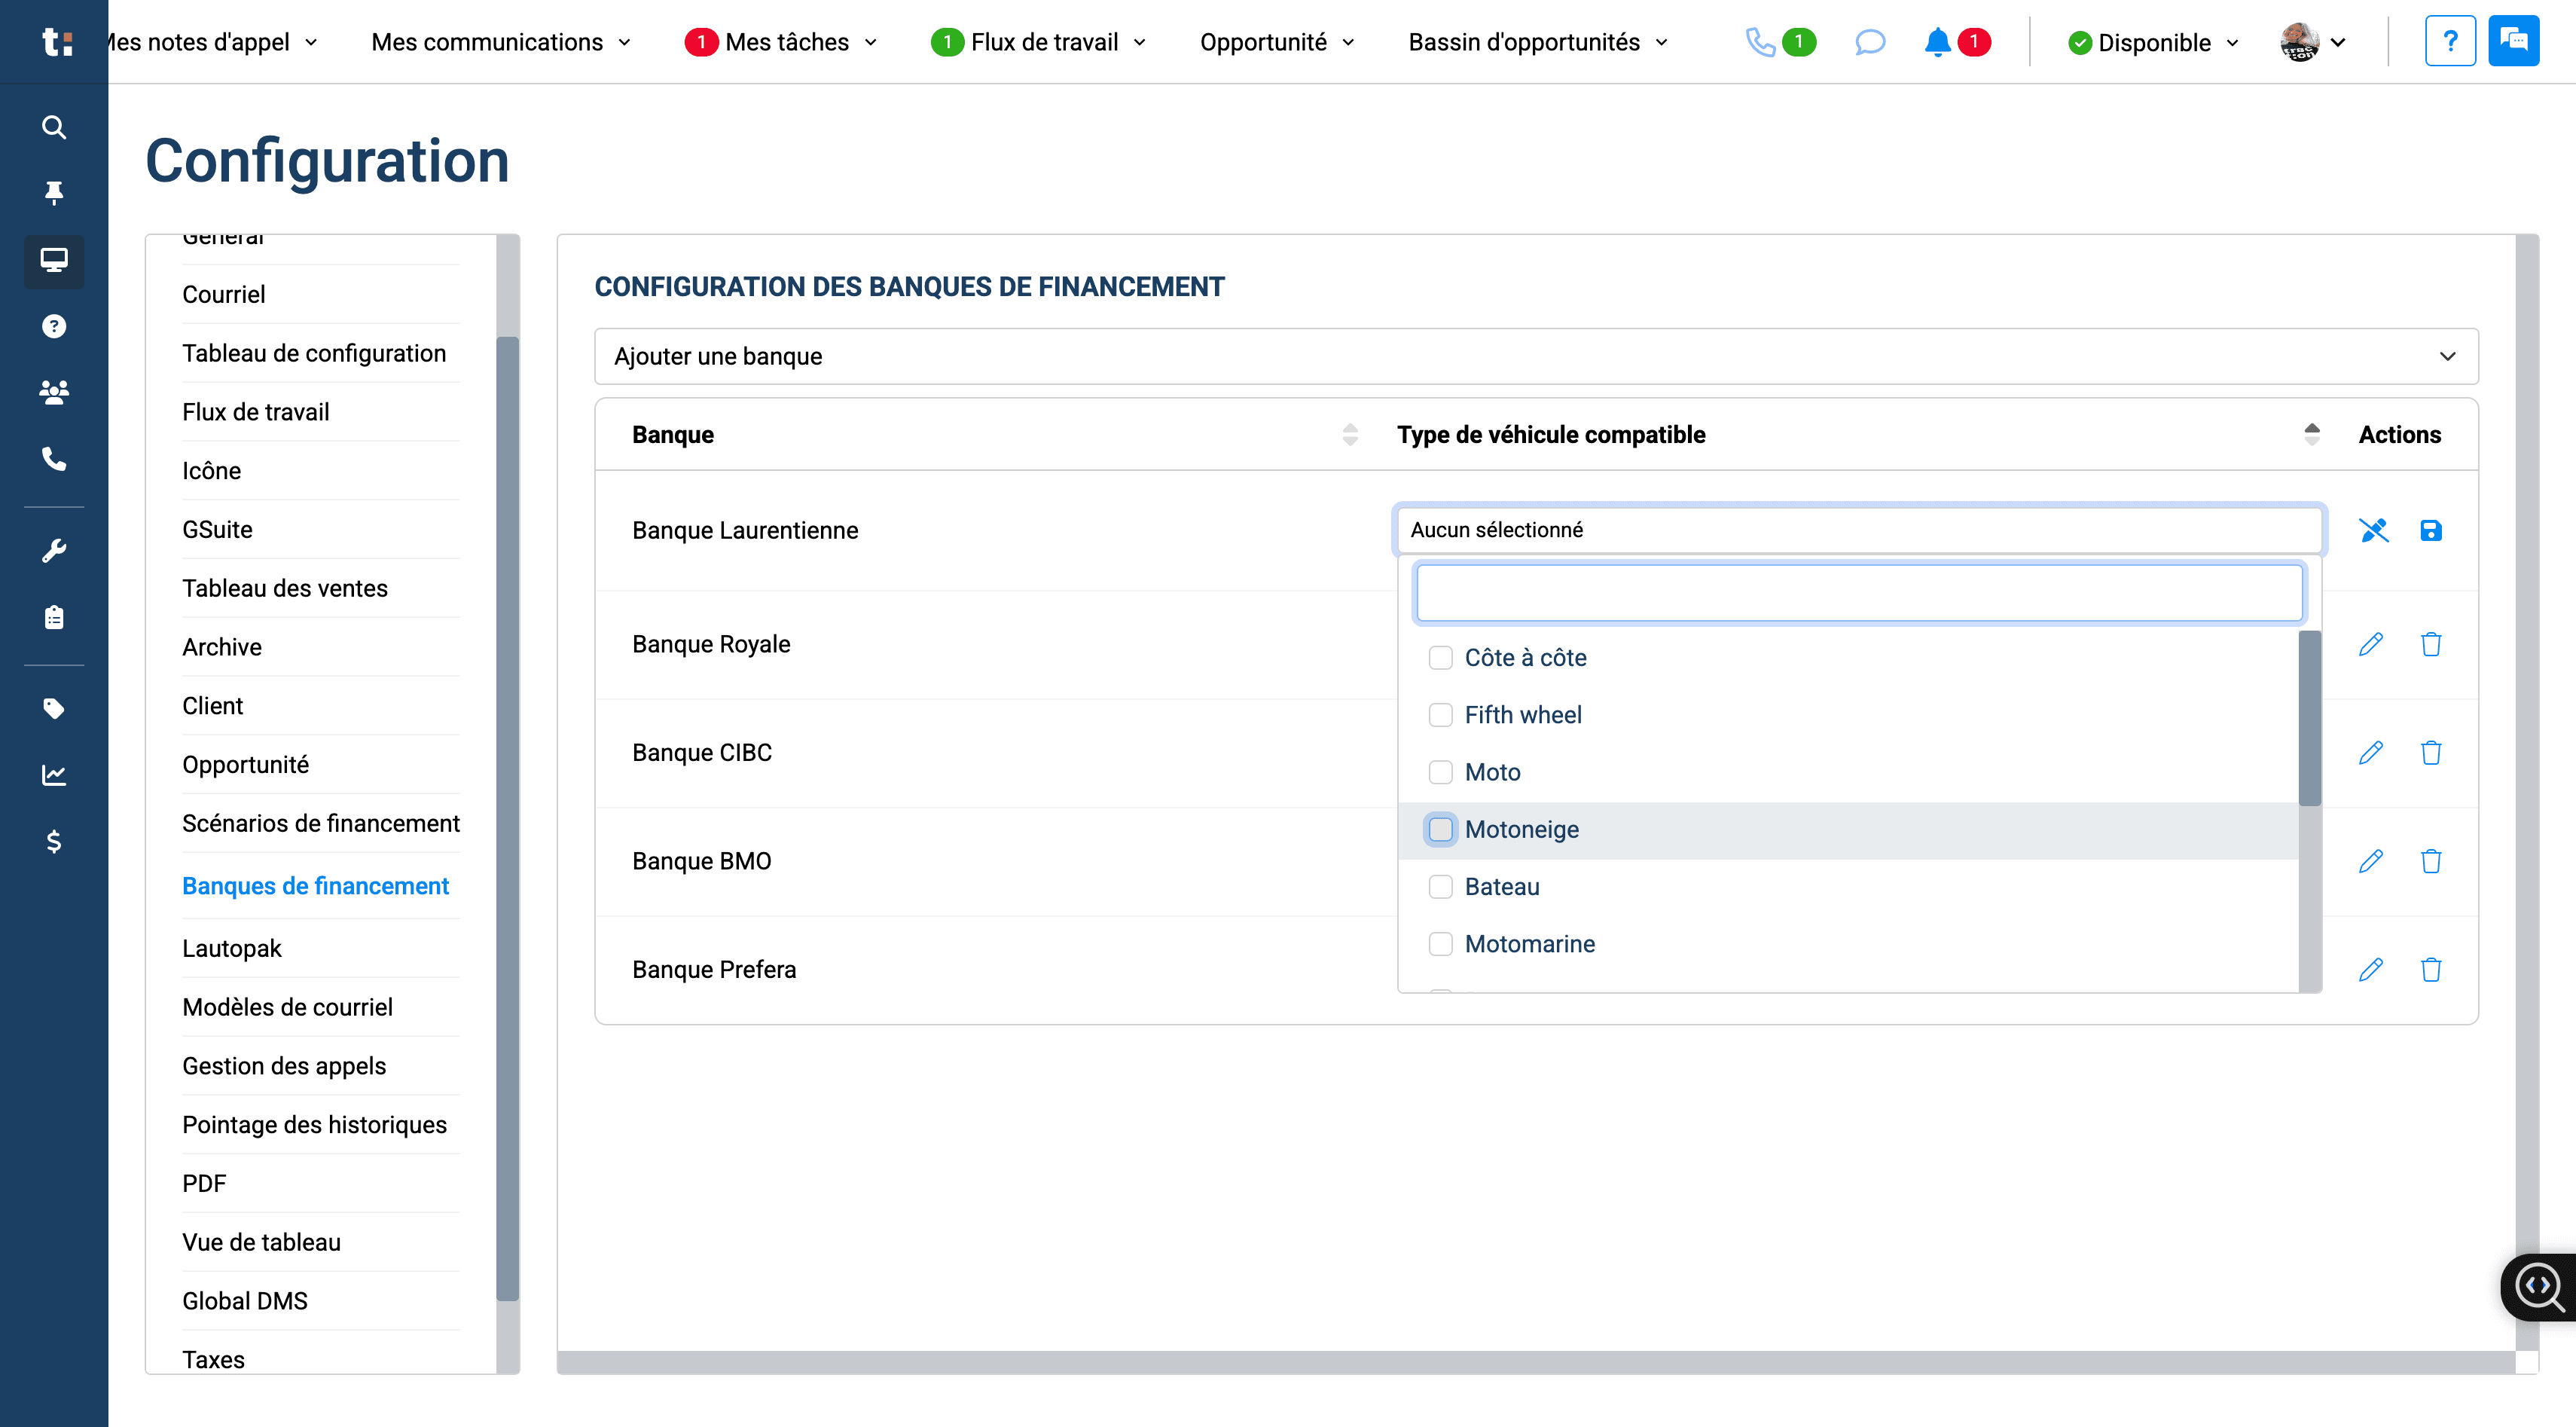Screen dimensions: 2576x1427
Task: Open the customers group icon in sidebar
Action: (54, 392)
